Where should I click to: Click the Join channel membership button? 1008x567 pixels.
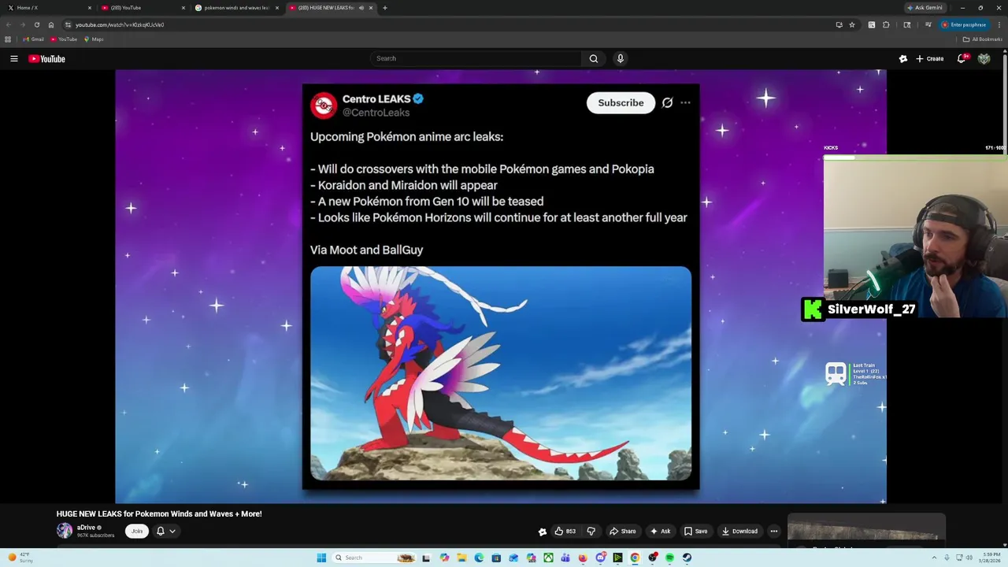point(137,531)
